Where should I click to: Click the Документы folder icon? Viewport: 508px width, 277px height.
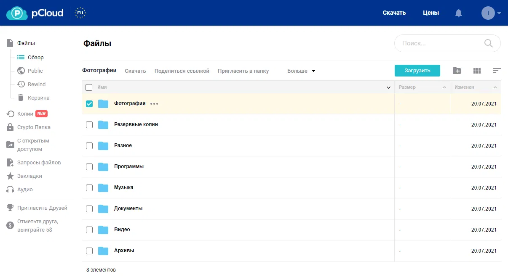click(103, 208)
